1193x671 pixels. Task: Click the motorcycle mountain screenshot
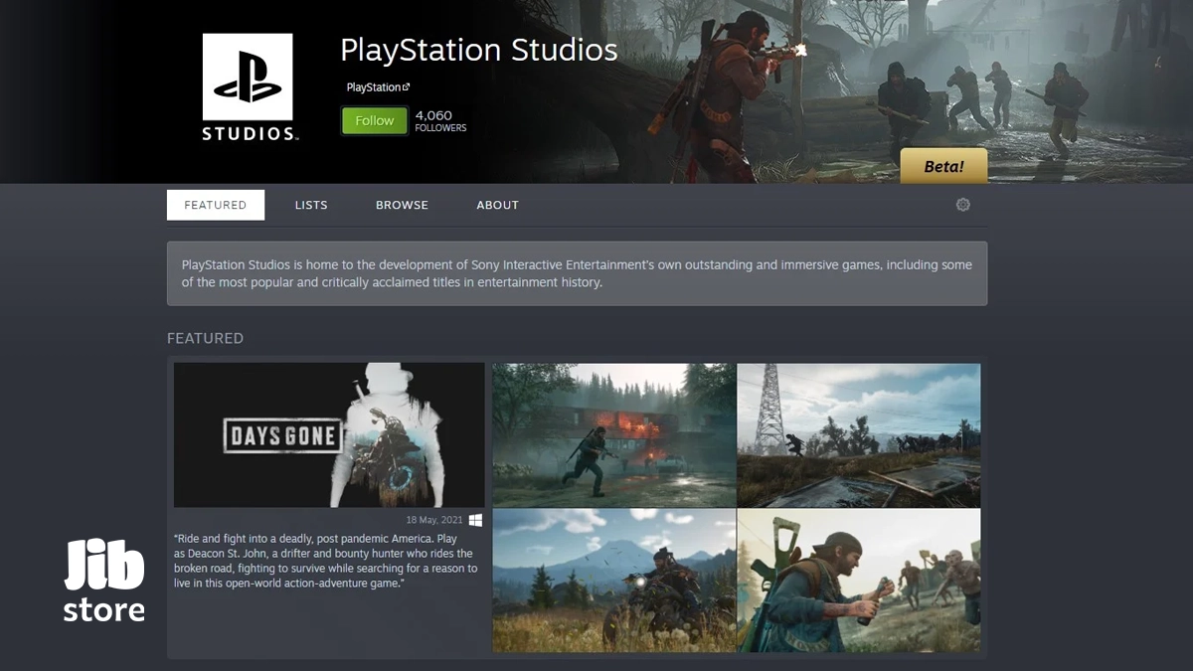point(613,581)
